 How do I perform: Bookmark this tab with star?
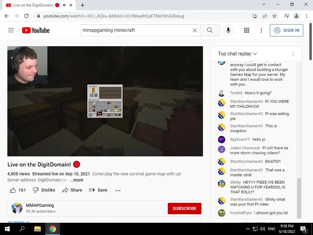click(x=274, y=16)
